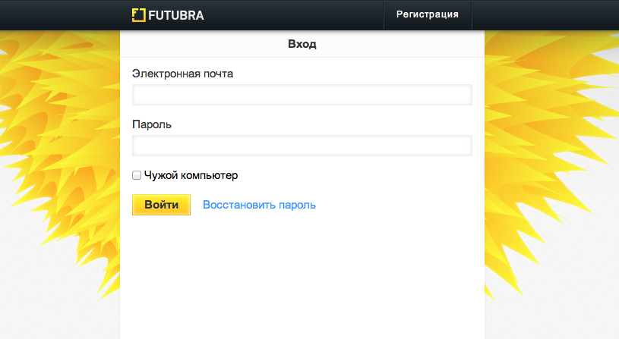619x339 pixels.
Task: Focus the Пароль input field
Action: (302, 146)
